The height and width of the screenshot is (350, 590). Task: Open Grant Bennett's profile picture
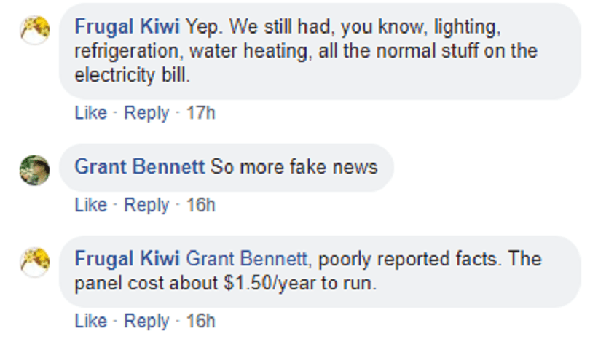[34, 169]
